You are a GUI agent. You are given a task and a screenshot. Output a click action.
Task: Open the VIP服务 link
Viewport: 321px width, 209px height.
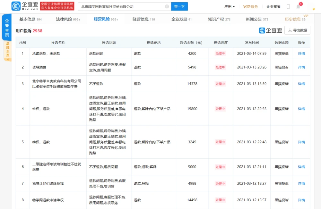click(250, 6)
